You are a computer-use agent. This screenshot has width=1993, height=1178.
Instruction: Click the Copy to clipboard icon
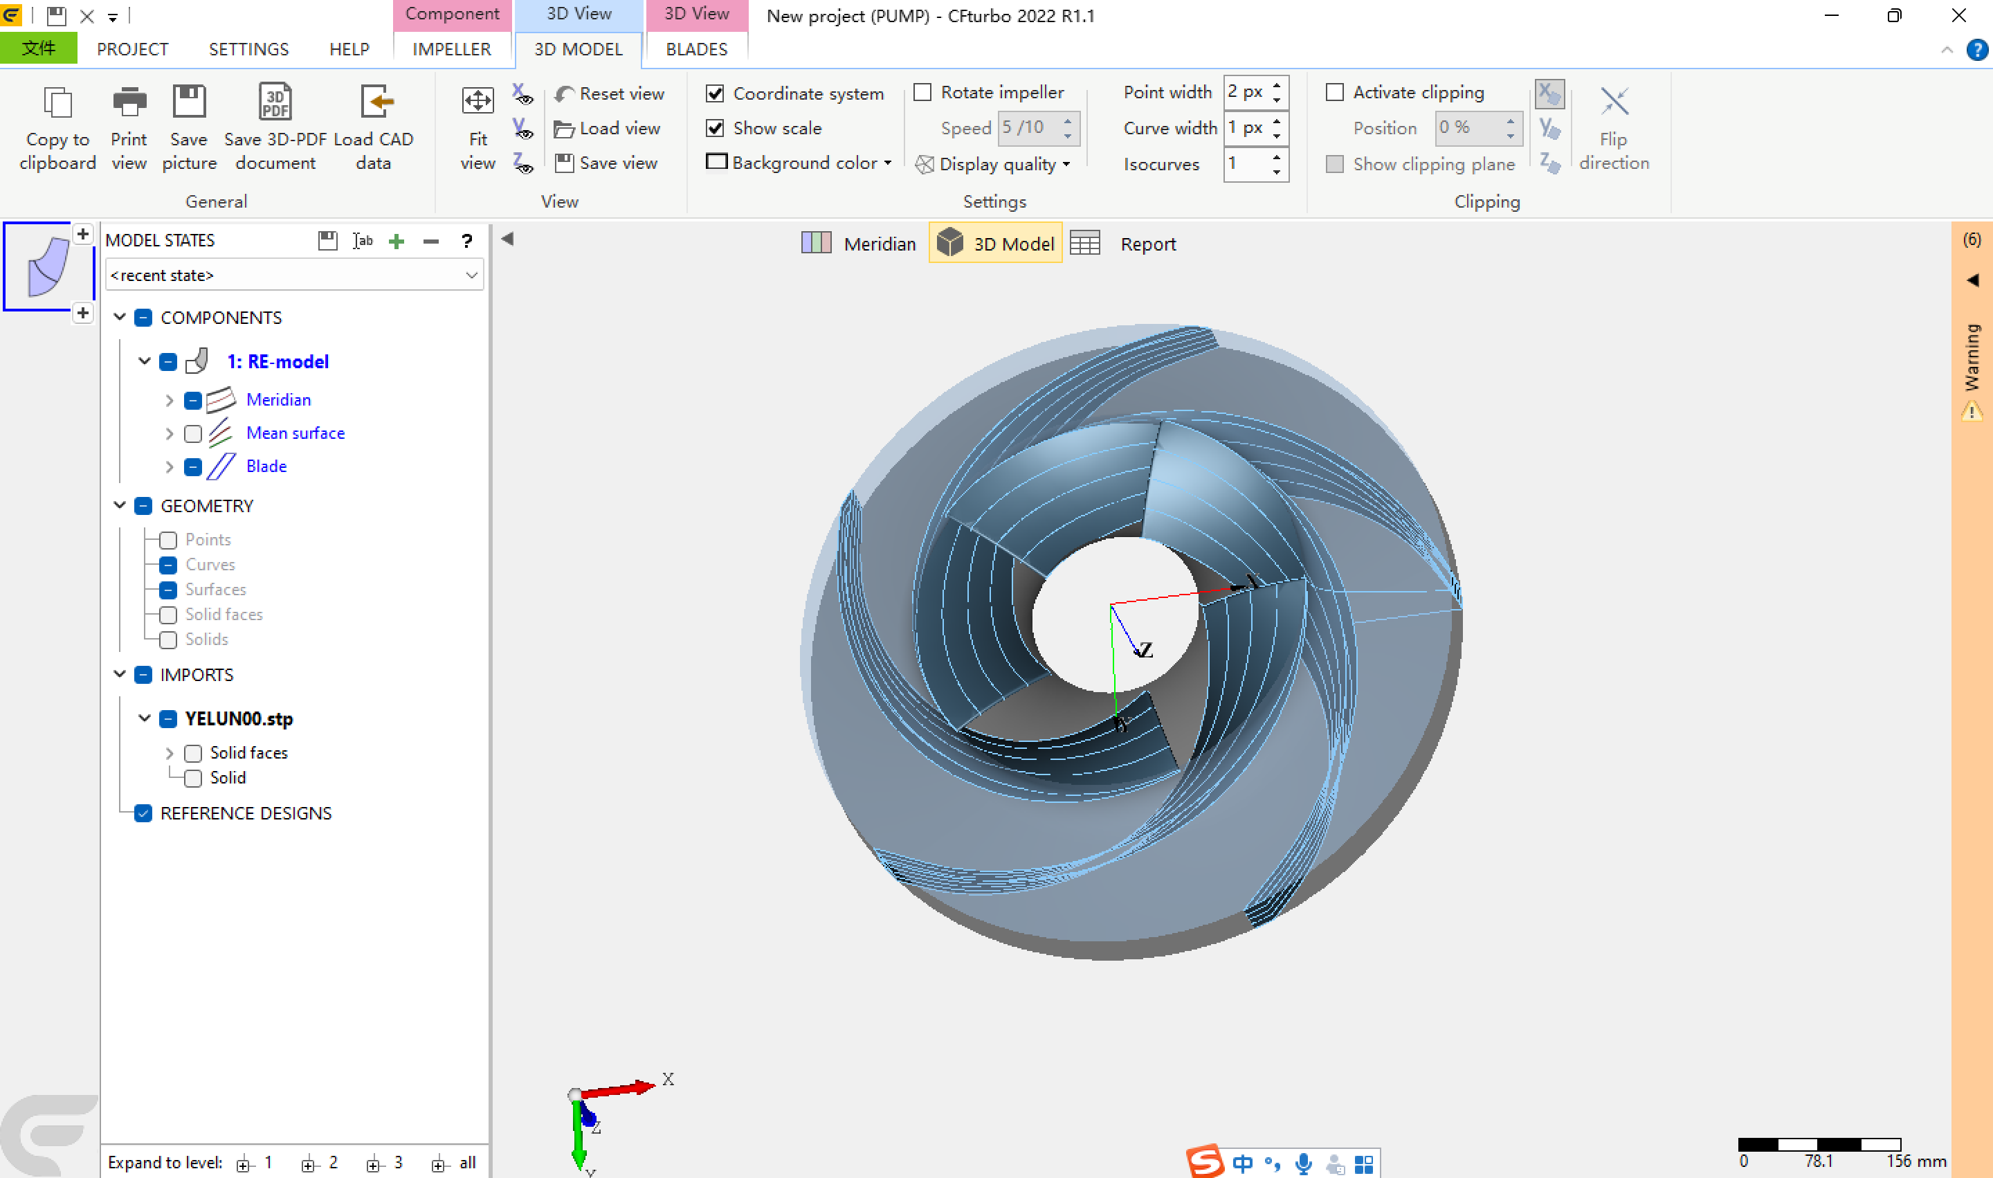pyautogui.click(x=57, y=103)
